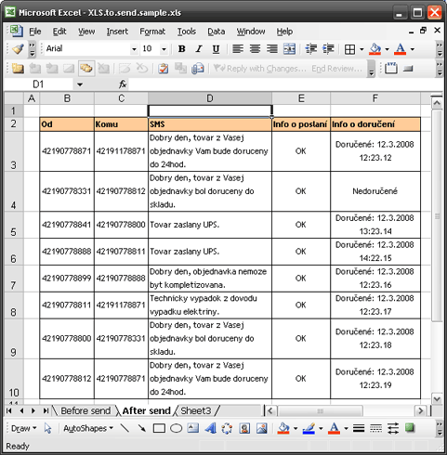Click Reply with Changes button

click(260, 69)
